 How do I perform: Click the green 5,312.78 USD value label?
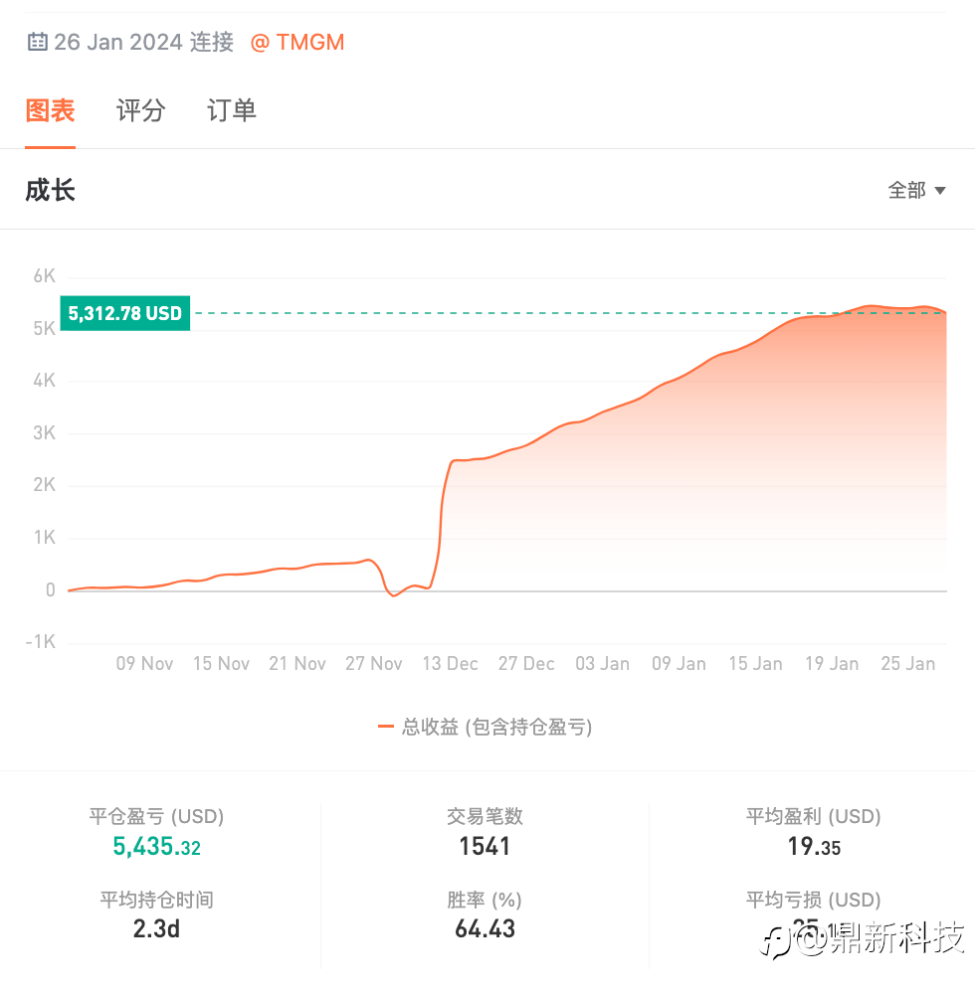pyautogui.click(x=124, y=314)
